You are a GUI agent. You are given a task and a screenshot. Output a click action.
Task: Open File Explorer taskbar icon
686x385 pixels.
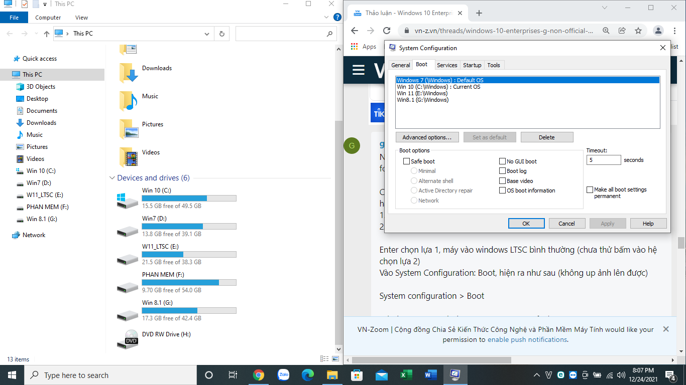tap(332, 375)
